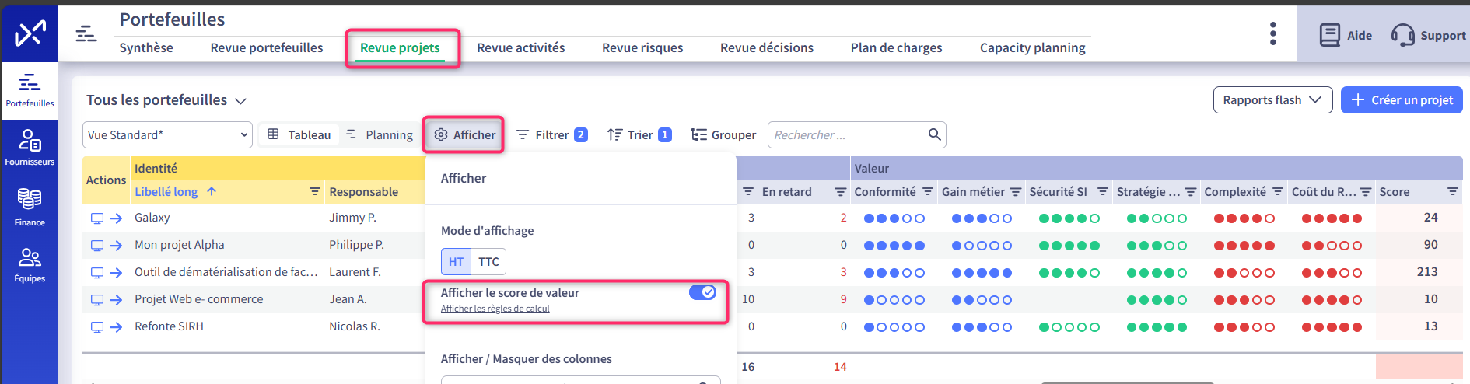Open the Vue Standard view selector
The height and width of the screenshot is (384, 1470).
click(x=167, y=134)
